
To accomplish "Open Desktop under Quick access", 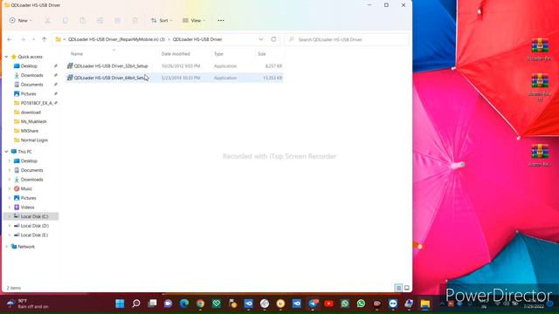I will click(x=29, y=66).
